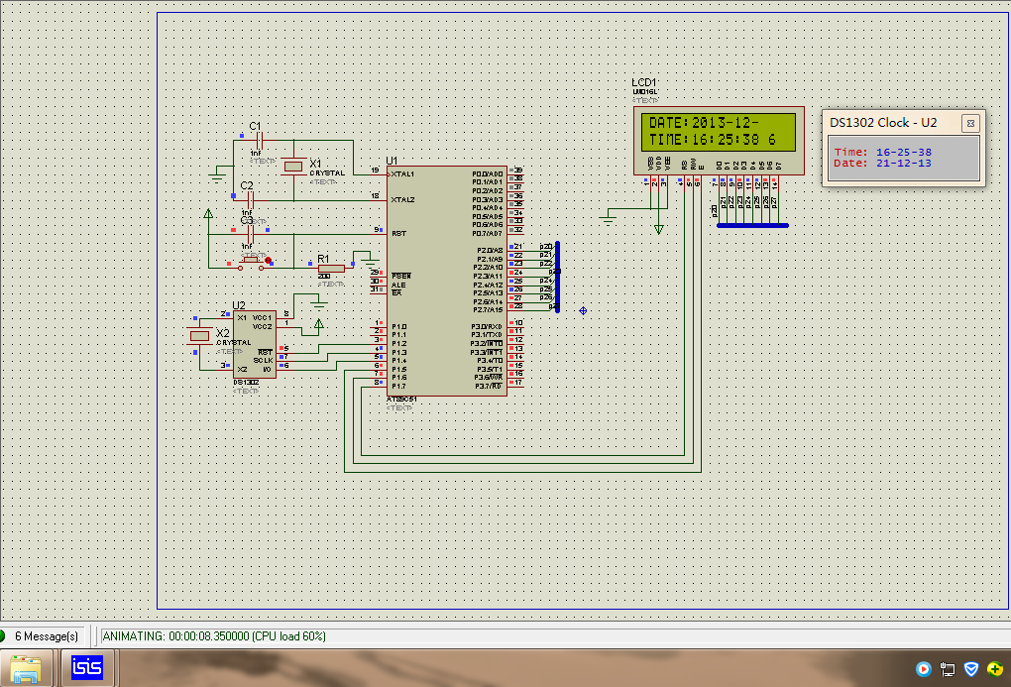Click the ground symbol near LCD1
The width and height of the screenshot is (1011, 687).
[608, 219]
